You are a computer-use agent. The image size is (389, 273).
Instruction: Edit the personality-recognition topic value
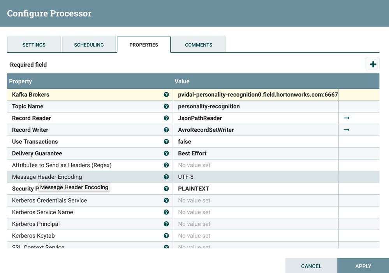(256, 106)
